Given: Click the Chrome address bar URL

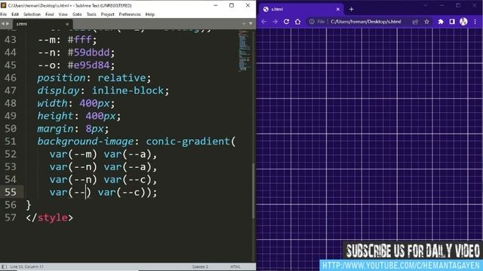Looking at the screenshot, I should click(366, 22).
